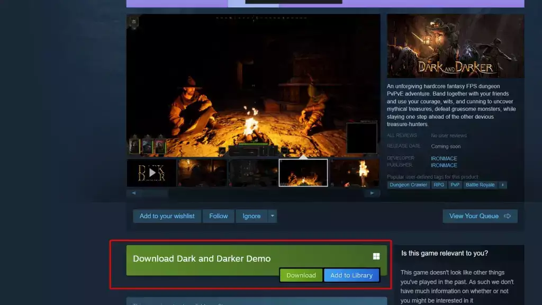Click the Dark and Darker header capsule image
This screenshot has width=542, height=305.
pyautogui.click(x=455, y=46)
